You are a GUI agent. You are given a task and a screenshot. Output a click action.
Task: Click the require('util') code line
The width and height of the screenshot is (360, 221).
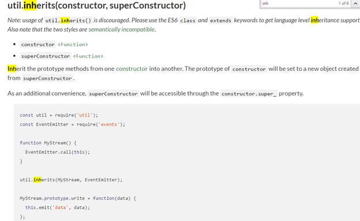click(x=59, y=115)
